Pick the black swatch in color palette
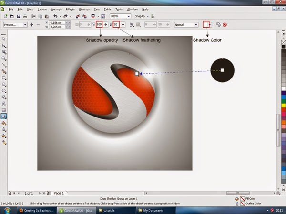The image size is (286, 214). pos(284,47)
